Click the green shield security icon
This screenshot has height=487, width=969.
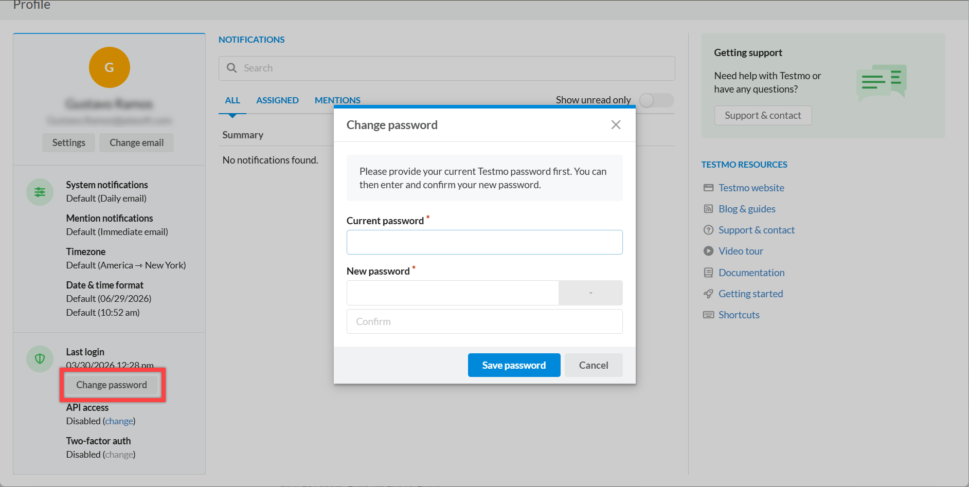(x=40, y=359)
